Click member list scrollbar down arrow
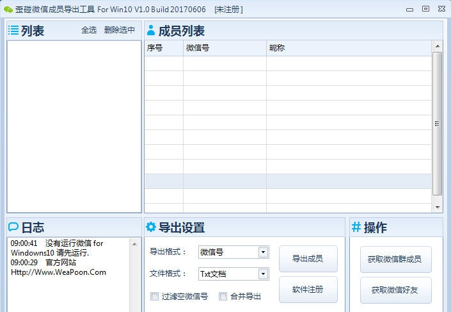The height and width of the screenshot is (312, 451). point(438,207)
